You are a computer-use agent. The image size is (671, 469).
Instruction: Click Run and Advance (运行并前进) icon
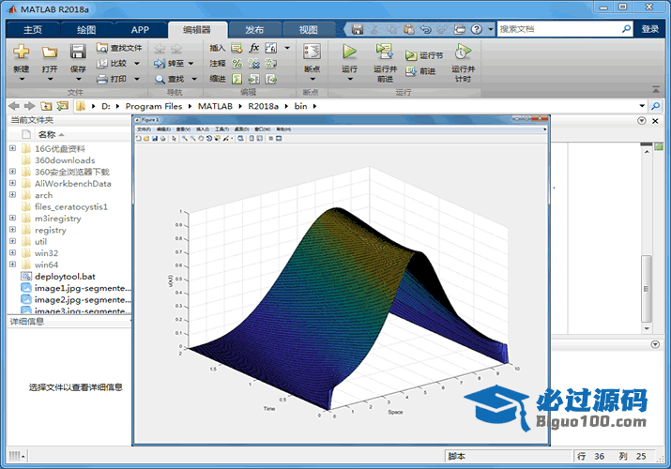(x=385, y=52)
